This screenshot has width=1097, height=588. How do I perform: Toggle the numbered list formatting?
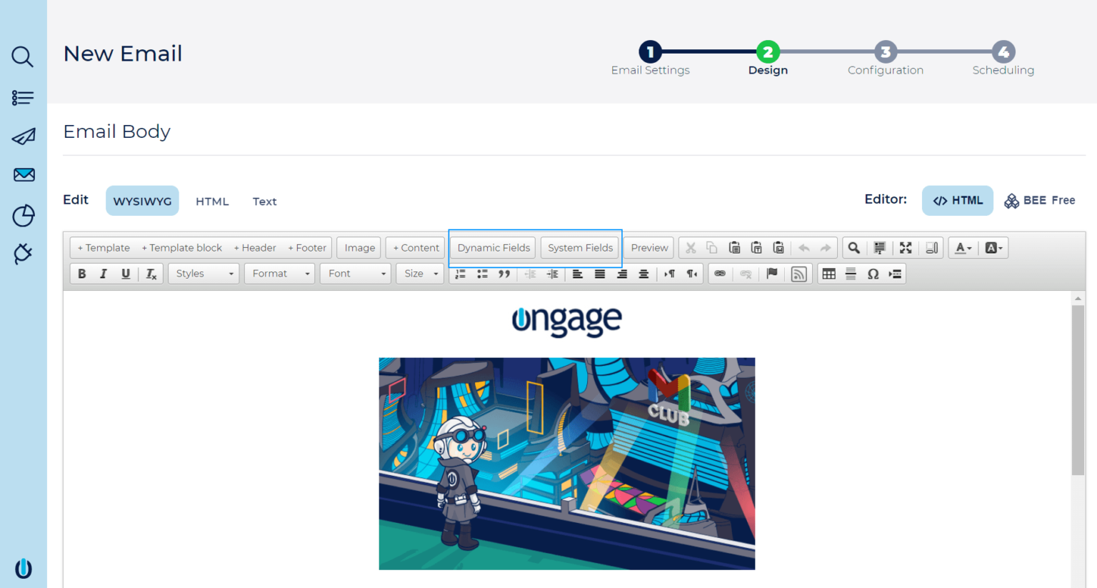coord(459,274)
